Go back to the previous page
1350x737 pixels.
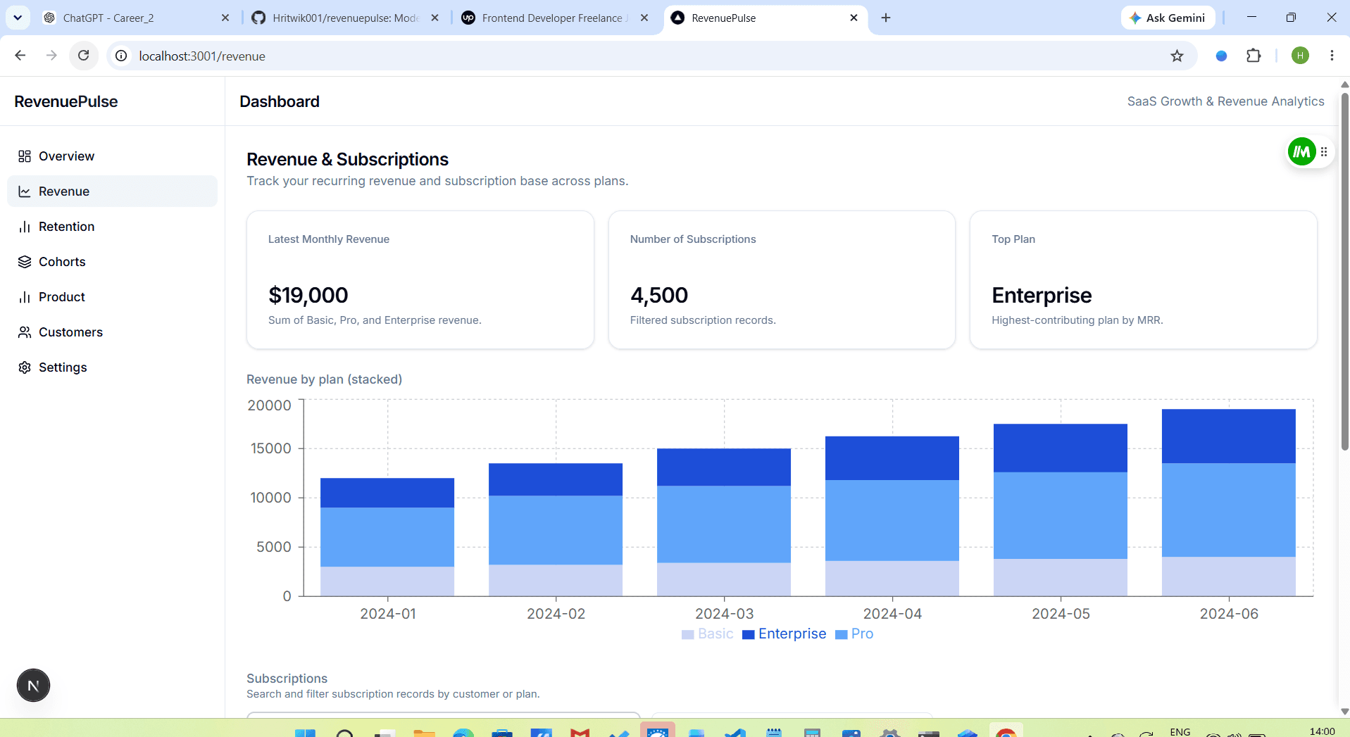click(x=20, y=56)
